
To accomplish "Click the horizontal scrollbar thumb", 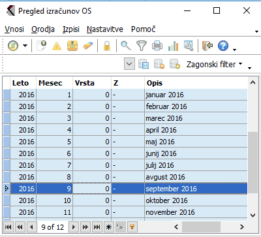I will click(x=202, y=227).
